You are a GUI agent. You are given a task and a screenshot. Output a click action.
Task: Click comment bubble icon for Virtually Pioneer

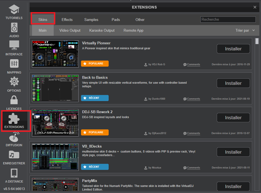click(x=185, y=64)
